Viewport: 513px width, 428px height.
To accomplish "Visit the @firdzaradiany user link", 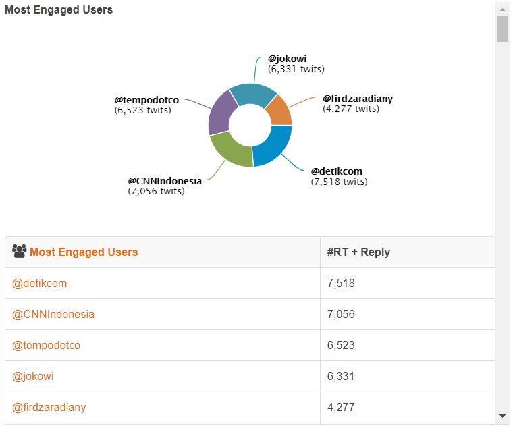I will coord(49,408).
